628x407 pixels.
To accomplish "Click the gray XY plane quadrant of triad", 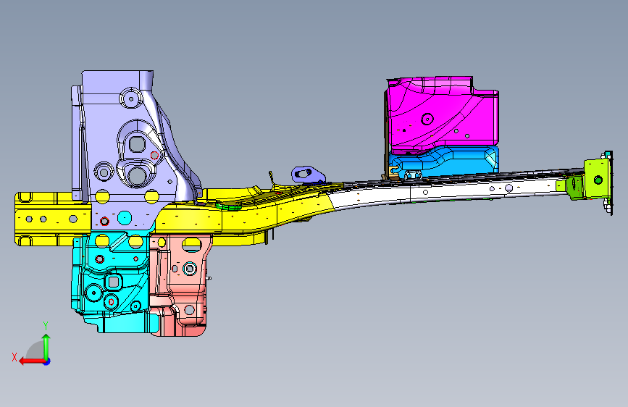I will click(x=36, y=352).
